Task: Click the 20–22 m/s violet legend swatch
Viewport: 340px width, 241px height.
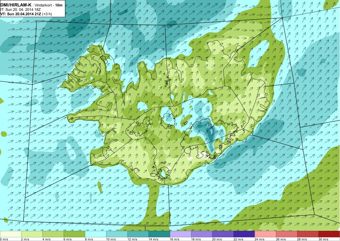Action: (223, 234)
